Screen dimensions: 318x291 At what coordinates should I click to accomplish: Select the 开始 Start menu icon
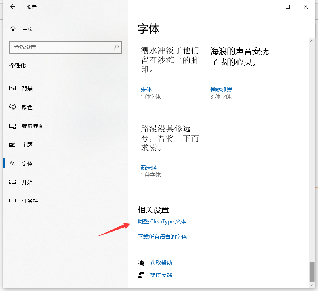(12, 182)
